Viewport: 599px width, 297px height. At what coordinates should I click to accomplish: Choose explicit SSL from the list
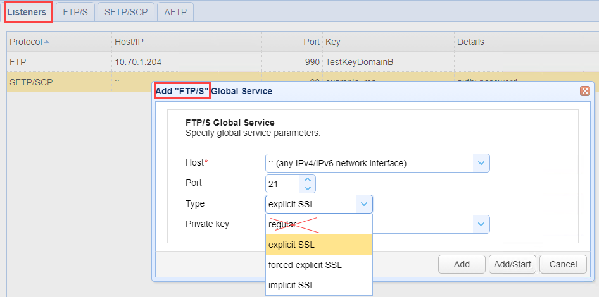(x=292, y=245)
